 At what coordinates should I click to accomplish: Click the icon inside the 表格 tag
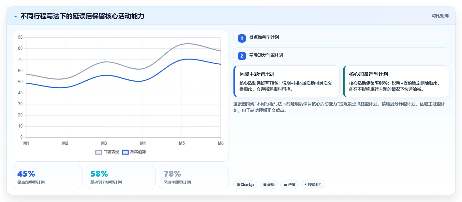click(x=265, y=185)
